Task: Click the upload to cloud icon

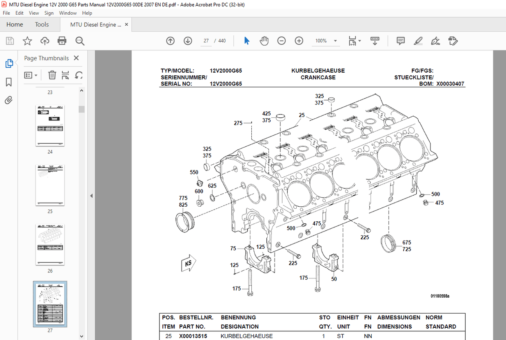Action: pos(45,41)
